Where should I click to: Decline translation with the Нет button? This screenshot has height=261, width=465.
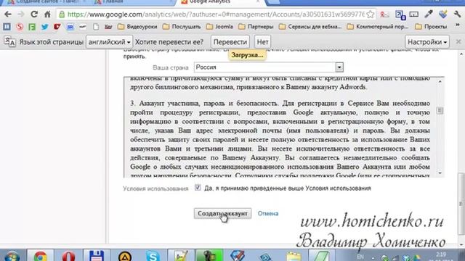point(262,42)
